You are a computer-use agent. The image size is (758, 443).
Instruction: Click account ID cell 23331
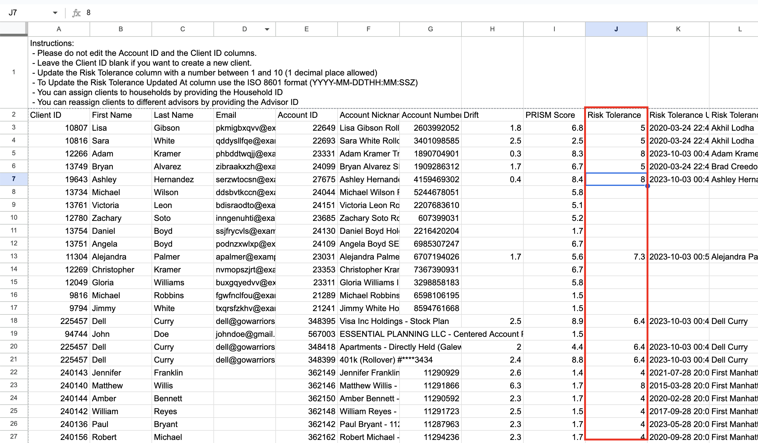coord(307,154)
